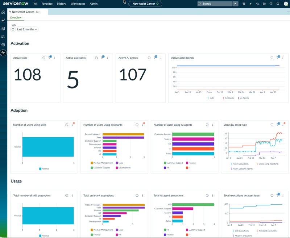The image size is (290, 238).
Task: Toggle AI Agents legend in Active asset trends
Action: pos(244,98)
